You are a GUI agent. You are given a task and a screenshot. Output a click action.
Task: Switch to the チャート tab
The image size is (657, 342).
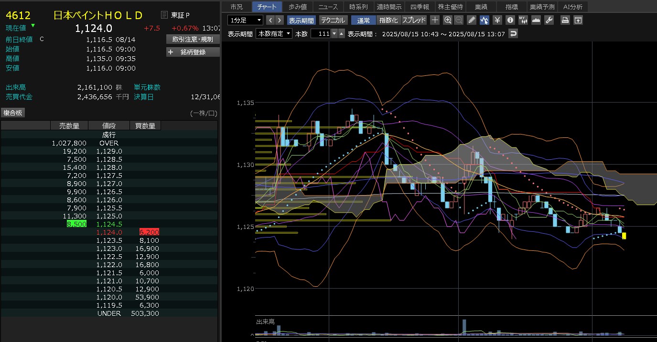(267, 7)
